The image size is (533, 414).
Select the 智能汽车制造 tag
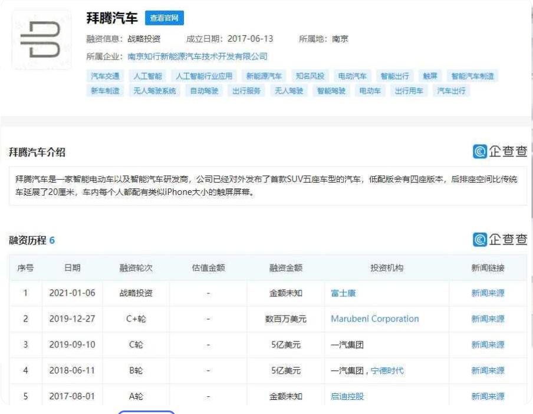click(472, 76)
